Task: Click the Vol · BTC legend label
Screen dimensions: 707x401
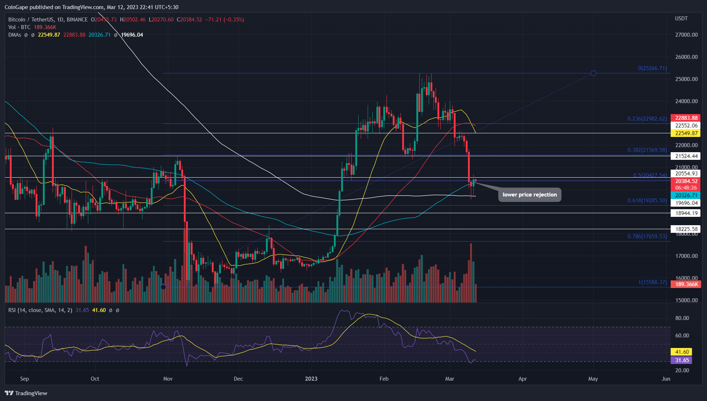Action: [x=19, y=27]
